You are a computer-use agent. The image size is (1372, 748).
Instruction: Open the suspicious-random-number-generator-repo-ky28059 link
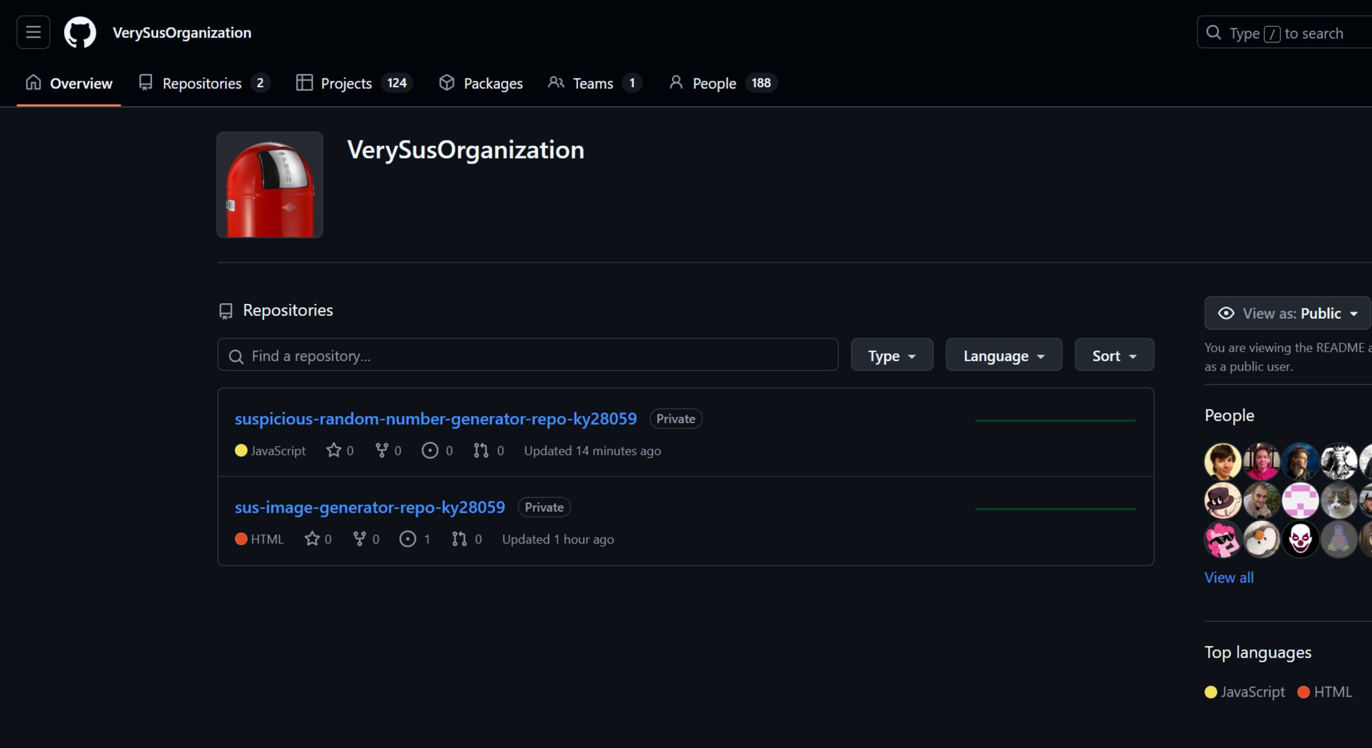pos(435,419)
